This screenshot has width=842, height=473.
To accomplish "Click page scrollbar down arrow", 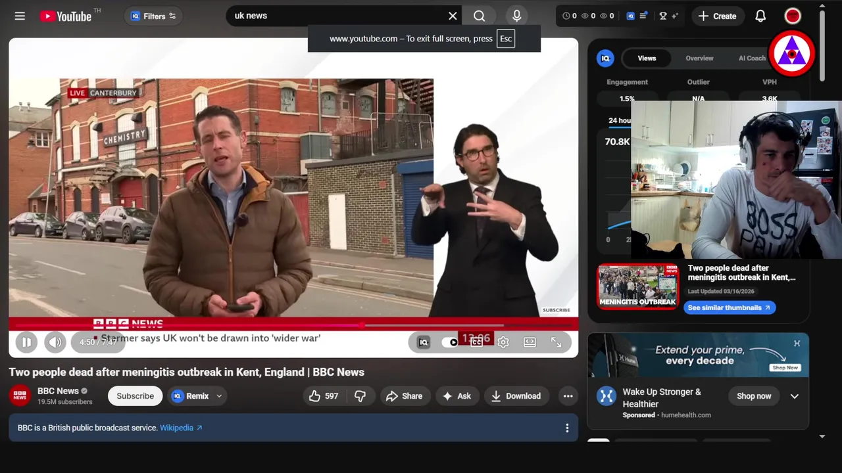I will [822, 436].
